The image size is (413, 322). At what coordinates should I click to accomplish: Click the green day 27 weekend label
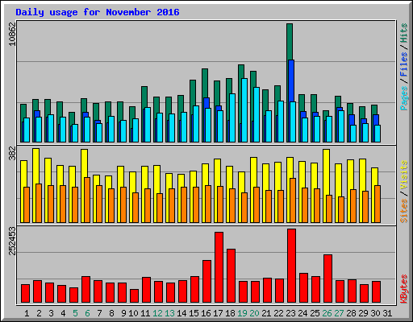pos(339,313)
